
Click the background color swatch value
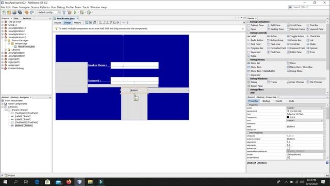tap(288, 111)
